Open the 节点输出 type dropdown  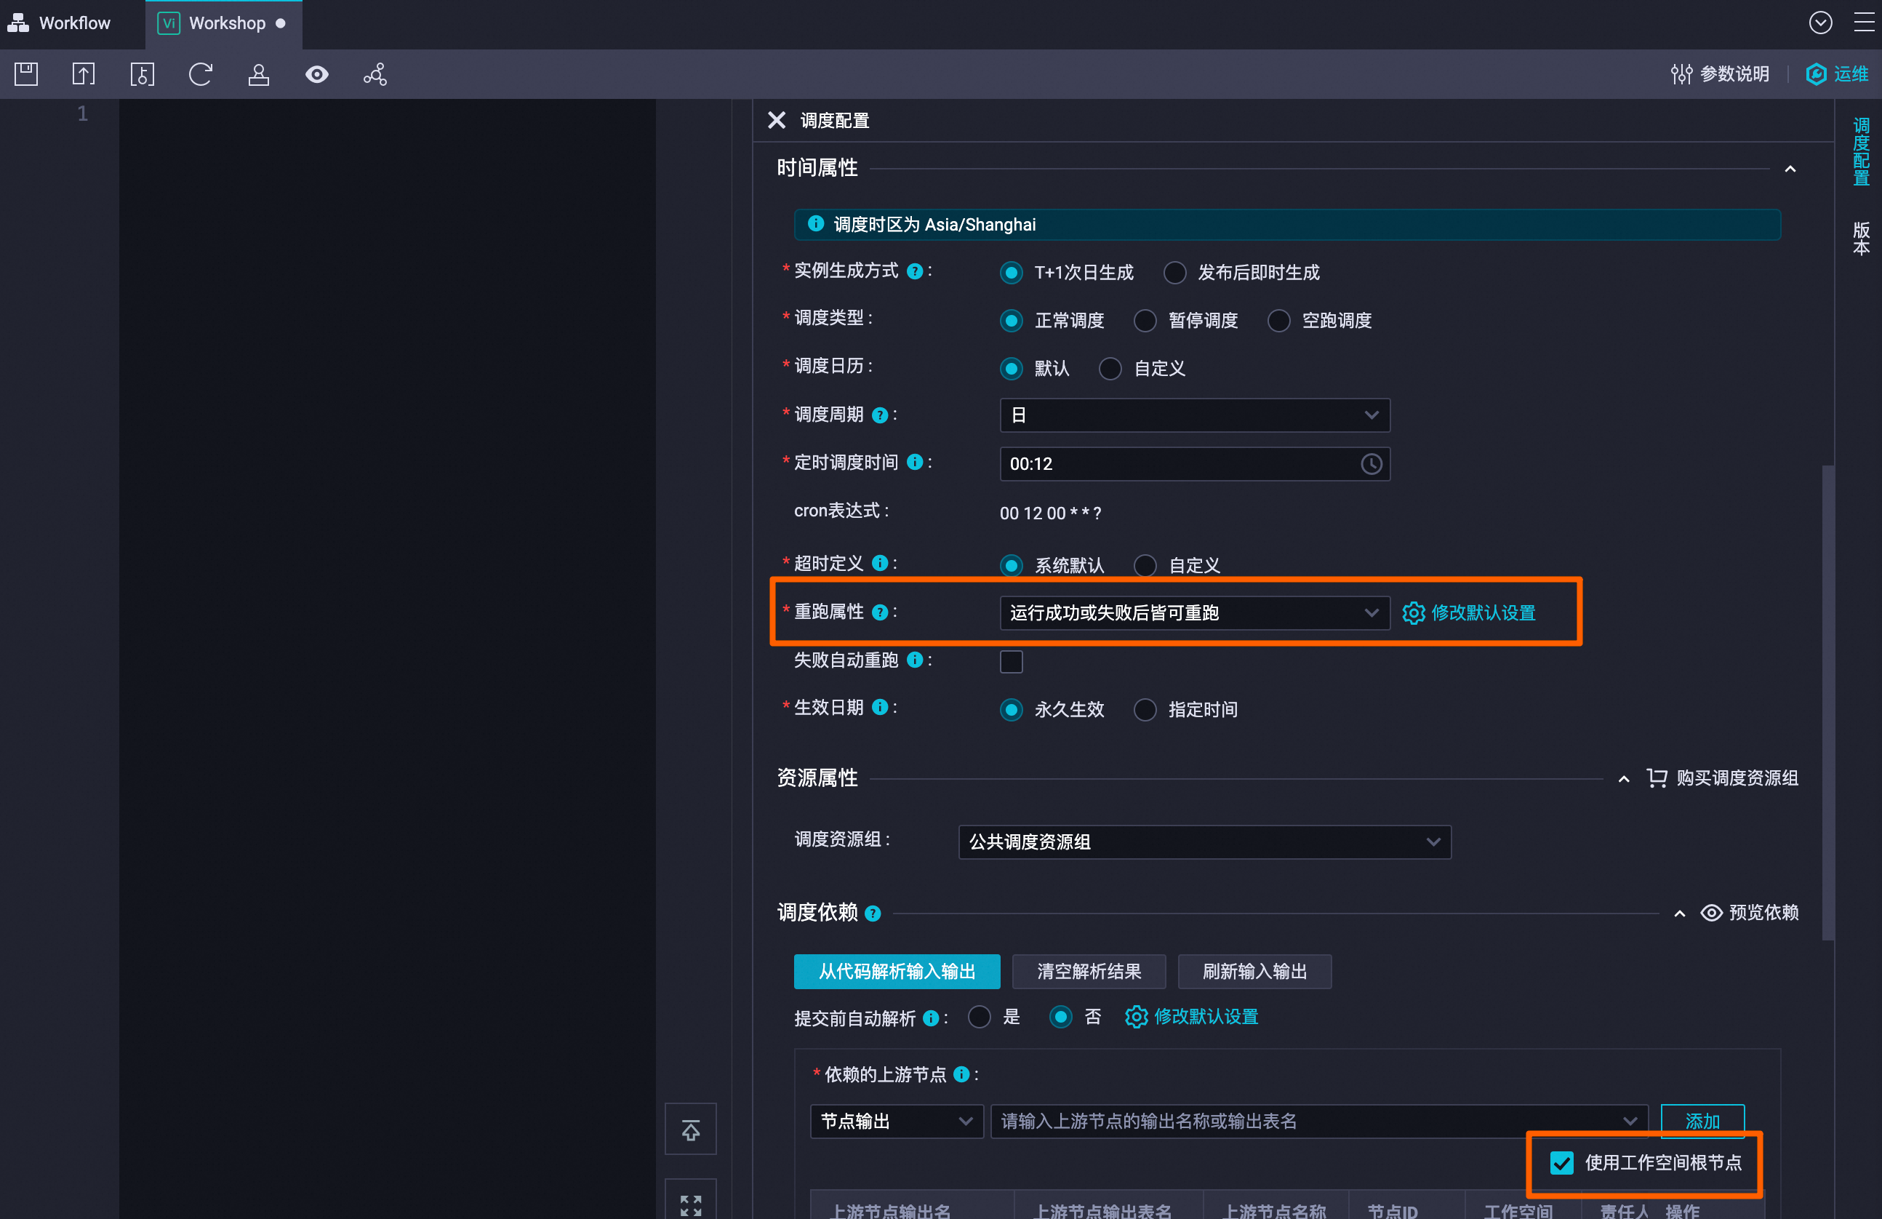click(897, 1122)
